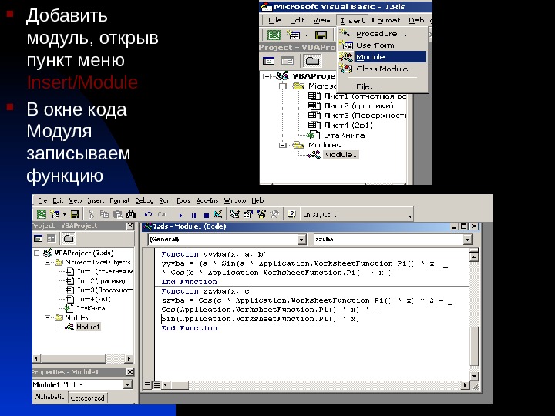555x416 pixels.
Task: Run the macro with the play icon
Action: (x=180, y=215)
